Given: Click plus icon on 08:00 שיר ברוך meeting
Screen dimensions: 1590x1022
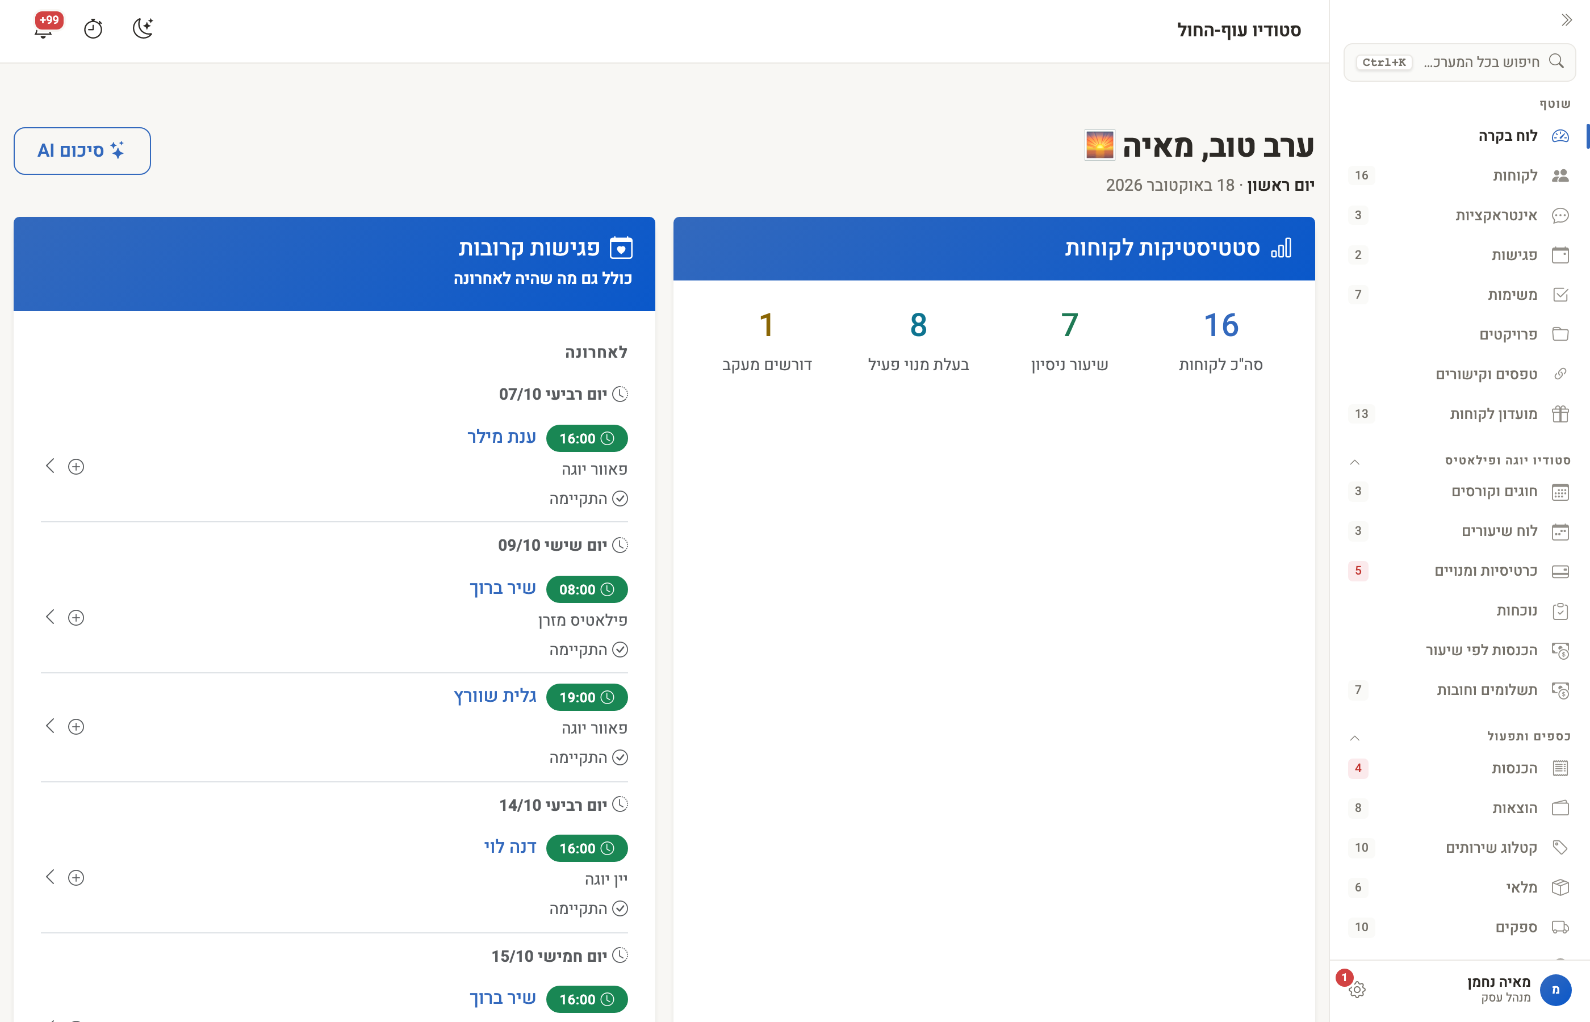Looking at the screenshot, I should pyautogui.click(x=76, y=618).
